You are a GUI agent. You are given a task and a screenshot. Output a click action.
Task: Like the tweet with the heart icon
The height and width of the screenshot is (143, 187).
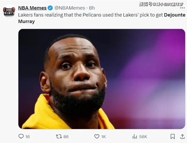point(97,136)
